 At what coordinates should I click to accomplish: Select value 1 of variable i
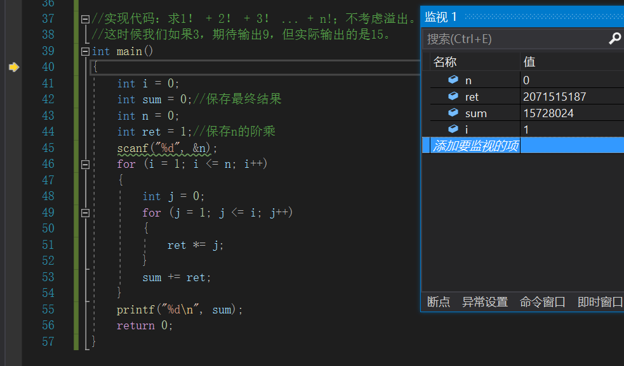click(526, 129)
